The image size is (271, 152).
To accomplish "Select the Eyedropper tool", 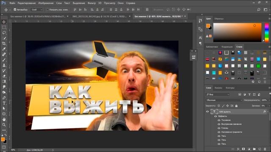I will pos(4,49).
